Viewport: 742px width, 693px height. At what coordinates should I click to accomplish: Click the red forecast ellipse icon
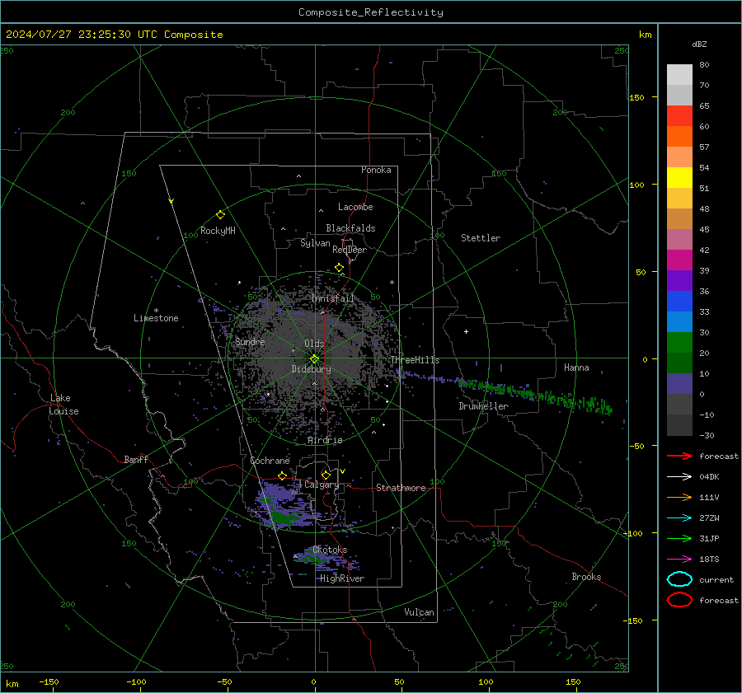pyautogui.click(x=679, y=600)
